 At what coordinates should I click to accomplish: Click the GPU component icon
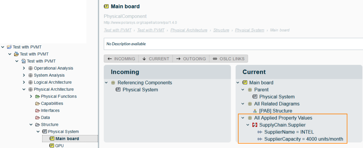pyautogui.click(x=52, y=146)
